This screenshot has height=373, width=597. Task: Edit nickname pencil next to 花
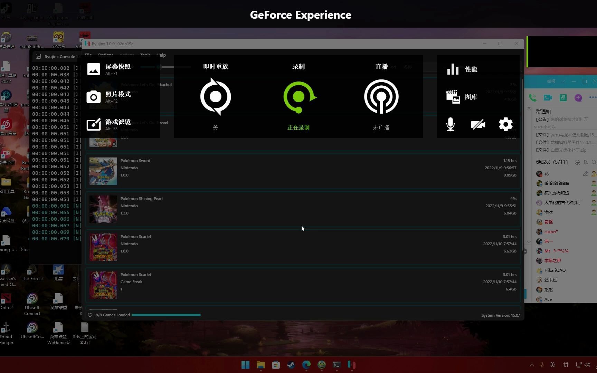tap(585, 174)
